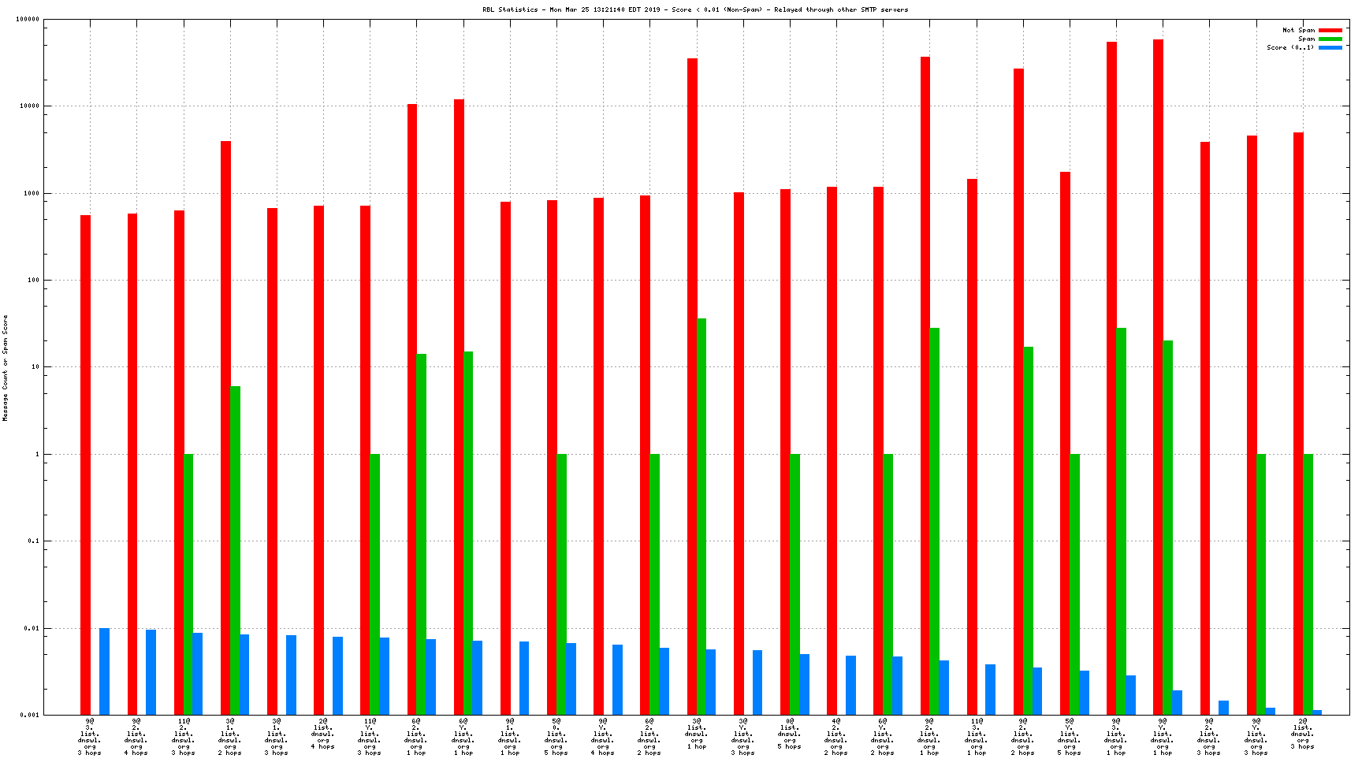The height and width of the screenshot is (766, 1362).
Task: Click the RBL Statistics chart title
Action: tap(695, 9)
